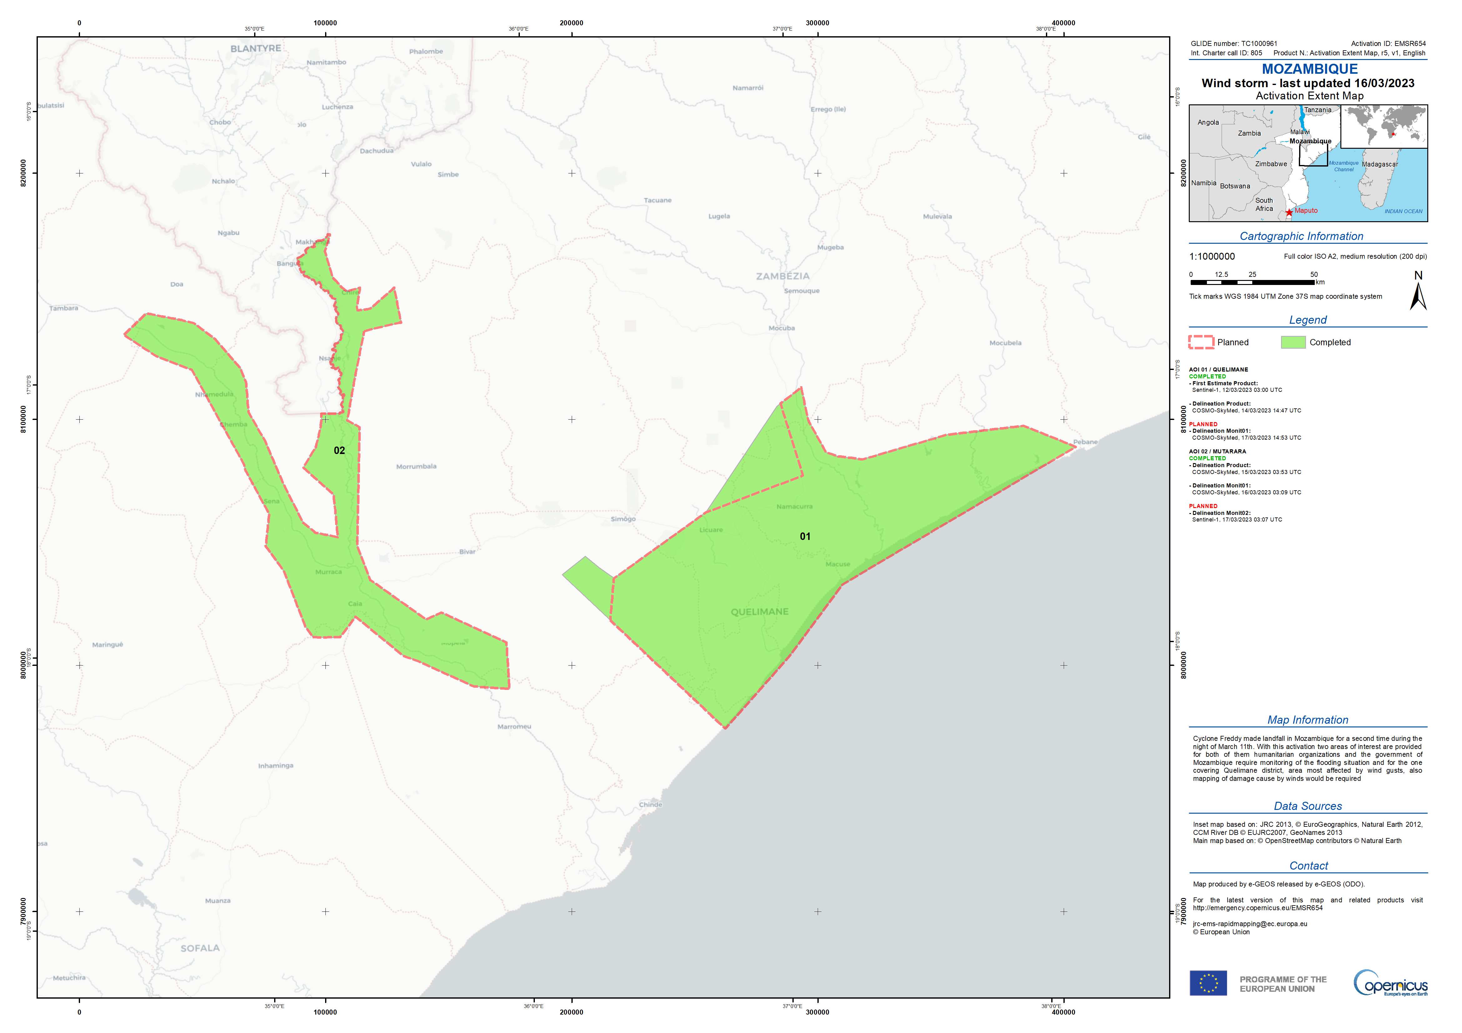Click the MOZAMBIQUE title heading
This screenshot has width=1462, height=1033.
(1309, 69)
